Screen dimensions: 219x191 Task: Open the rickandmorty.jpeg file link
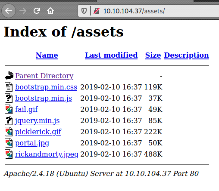[47, 154]
